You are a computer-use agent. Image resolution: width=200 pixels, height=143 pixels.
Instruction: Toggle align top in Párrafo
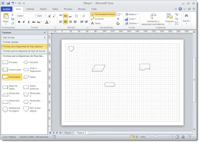click(x=61, y=16)
